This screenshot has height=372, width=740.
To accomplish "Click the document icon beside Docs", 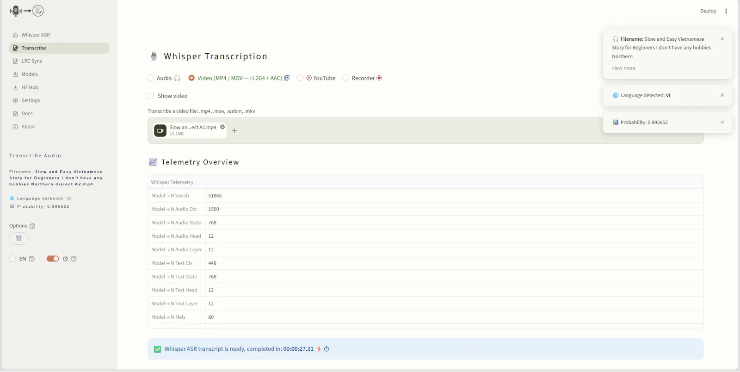I will pos(15,113).
